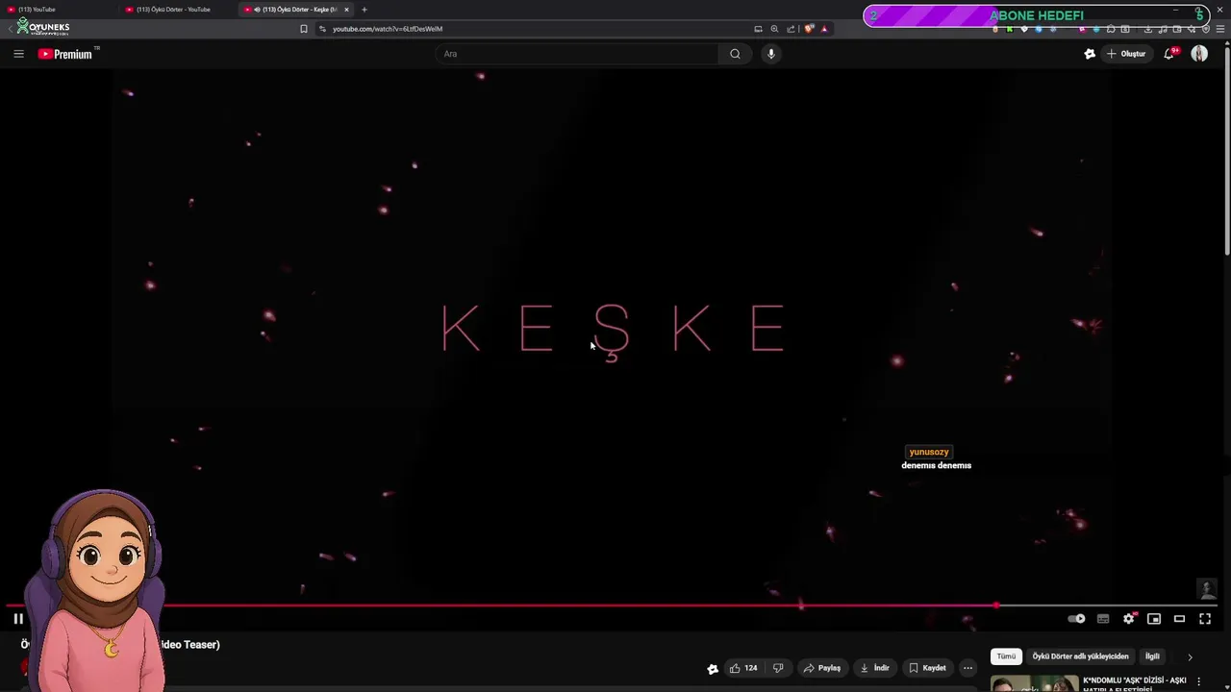Click the sparkle icon left of like button
1231x692 pixels.
[713, 669]
